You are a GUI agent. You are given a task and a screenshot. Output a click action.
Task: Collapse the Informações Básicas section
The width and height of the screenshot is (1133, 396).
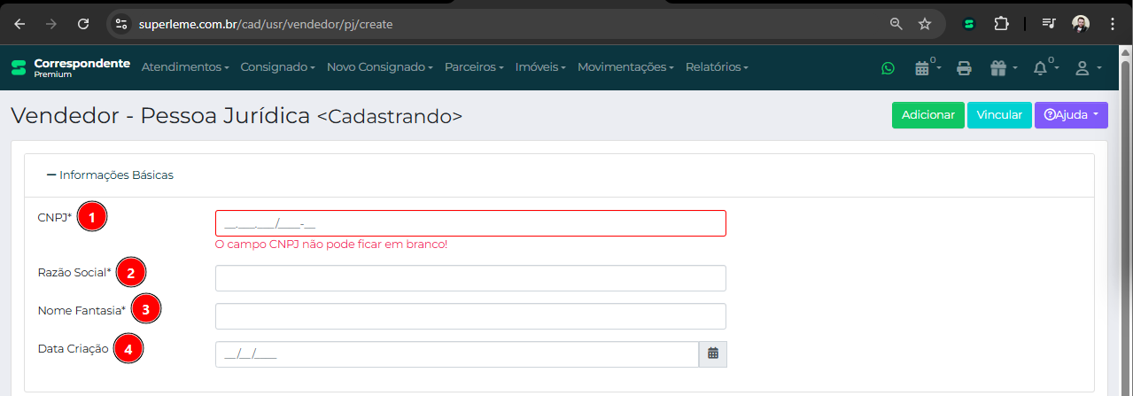point(110,175)
